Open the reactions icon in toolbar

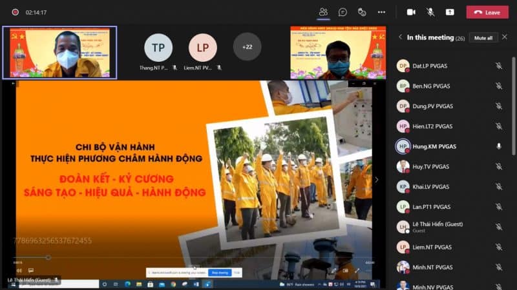coord(362,12)
